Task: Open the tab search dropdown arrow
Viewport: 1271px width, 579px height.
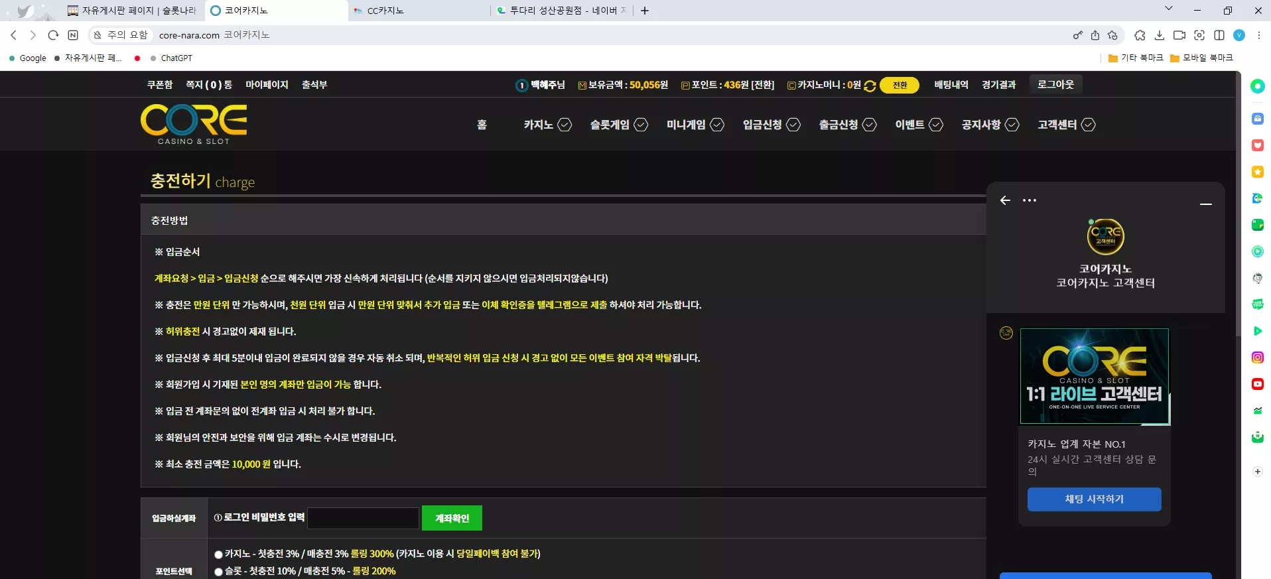Action: [1169, 9]
